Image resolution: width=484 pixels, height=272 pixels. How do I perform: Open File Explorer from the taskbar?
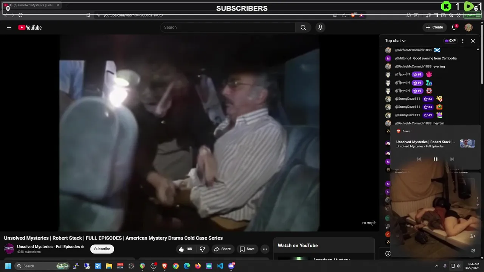tap(109, 266)
